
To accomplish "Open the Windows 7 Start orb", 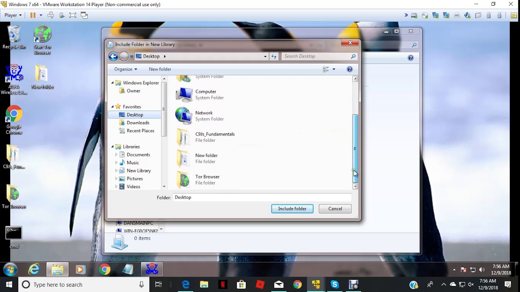I will (10, 269).
